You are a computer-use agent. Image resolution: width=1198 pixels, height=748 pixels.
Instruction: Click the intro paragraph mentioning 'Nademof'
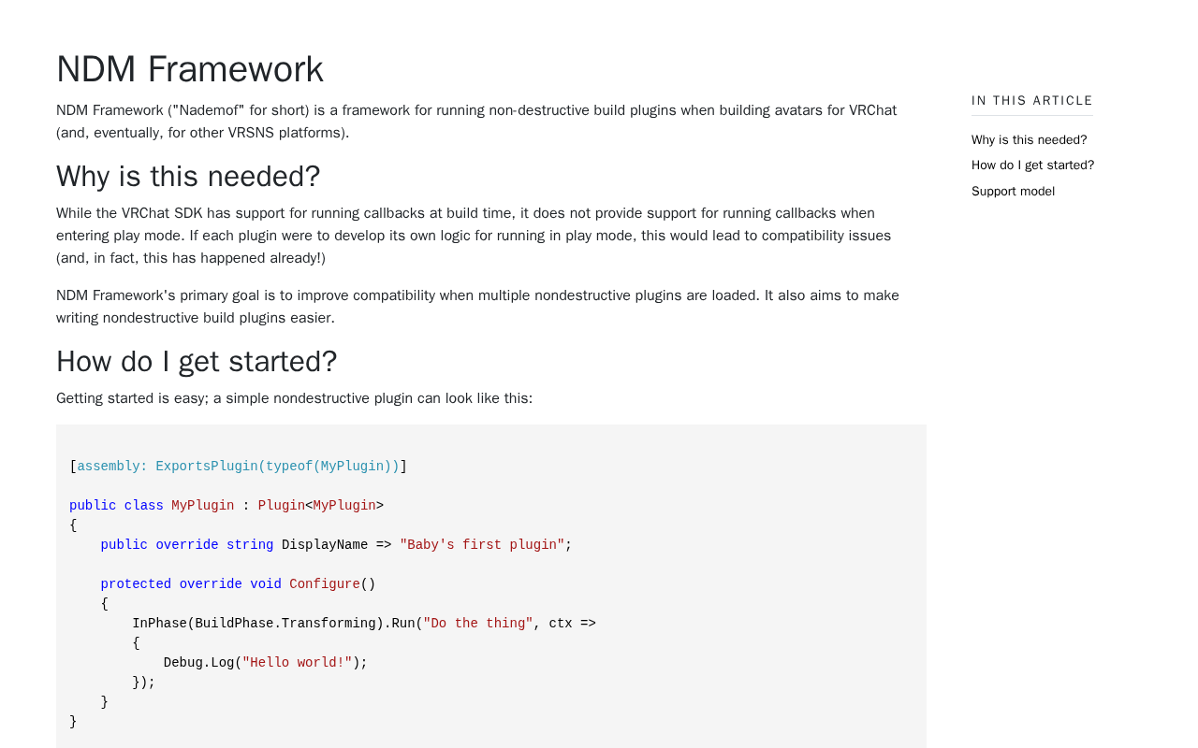click(476, 122)
